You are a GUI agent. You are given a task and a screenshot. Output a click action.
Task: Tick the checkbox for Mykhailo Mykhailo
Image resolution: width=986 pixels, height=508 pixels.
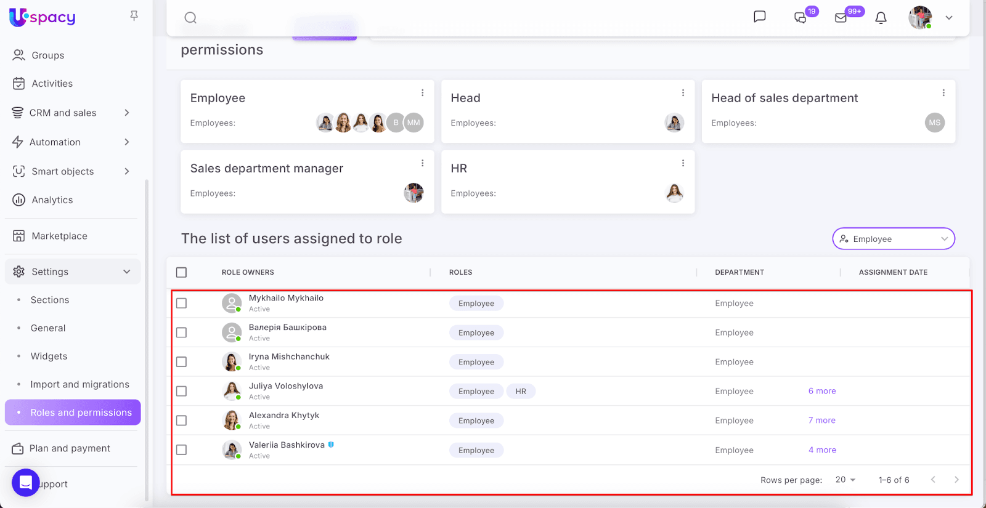click(x=181, y=303)
